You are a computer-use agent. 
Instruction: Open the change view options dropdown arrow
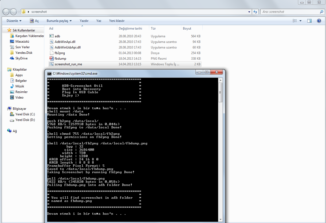coord(300,21)
